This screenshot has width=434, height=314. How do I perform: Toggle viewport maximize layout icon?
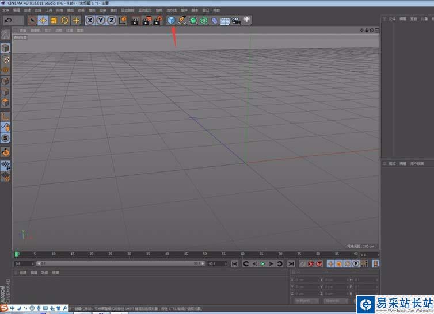[x=376, y=30]
